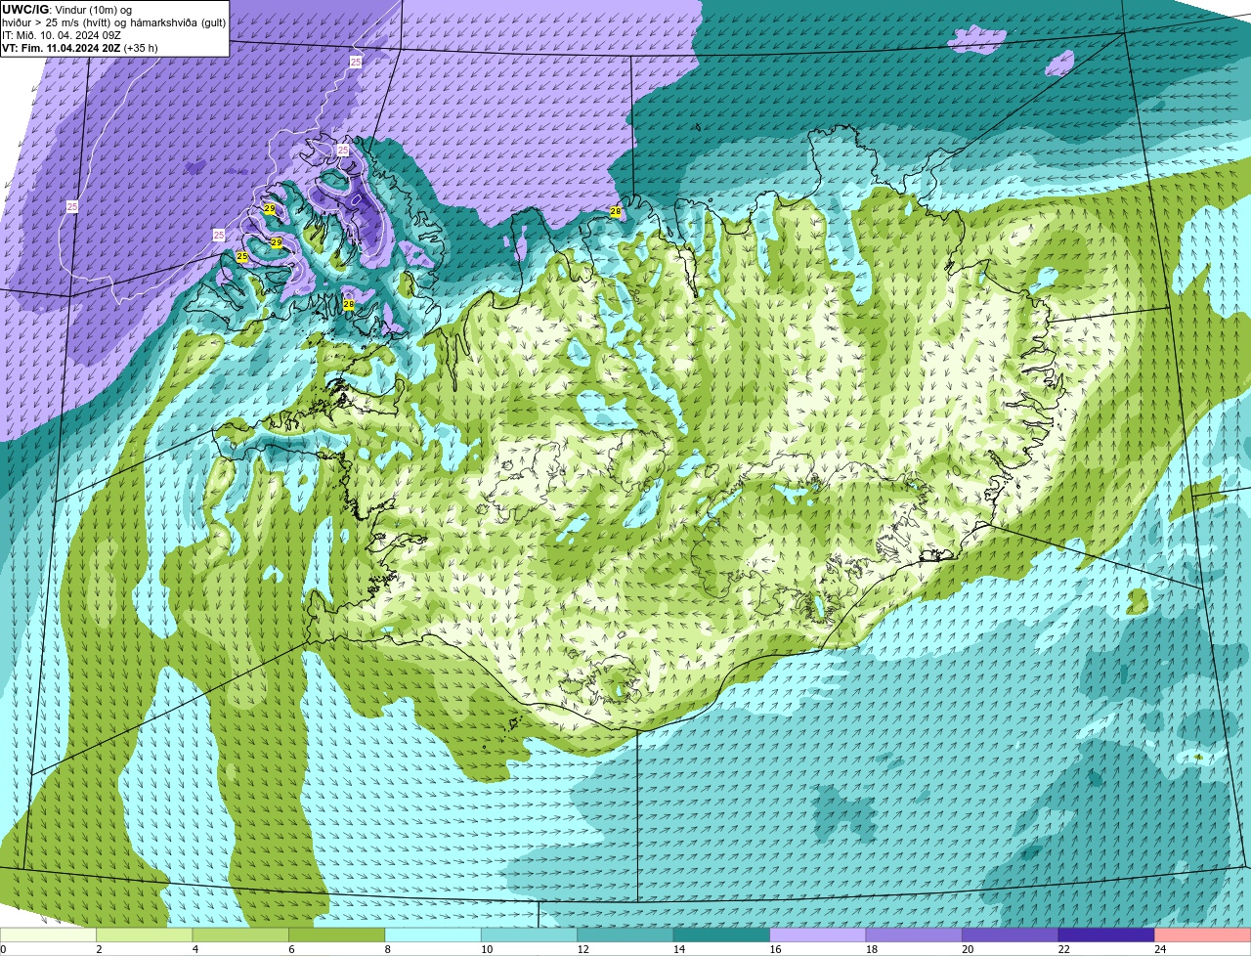This screenshot has width=1251, height=956.
Task: Click the 22–24 m/s dark indigo legend swatch
Action: click(1106, 934)
